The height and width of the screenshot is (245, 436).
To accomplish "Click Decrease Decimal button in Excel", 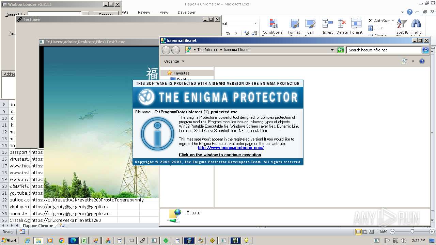I will pyautogui.click(x=255, y=33).
